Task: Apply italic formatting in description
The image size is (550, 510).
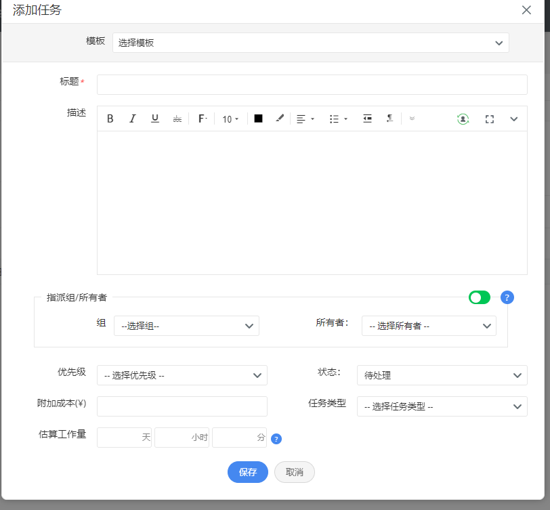Action: click(x=133, y=119)
